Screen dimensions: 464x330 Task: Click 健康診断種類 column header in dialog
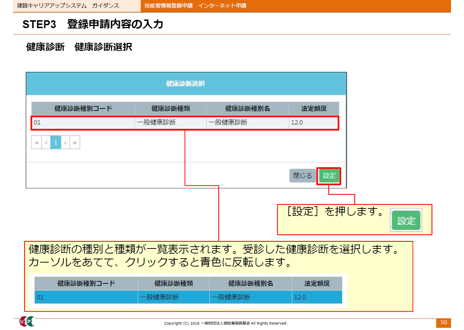pyautogui.click(x=171, y=108)
